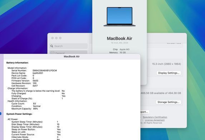
Task: Click cell revision value 0d17
Action: 35,86
